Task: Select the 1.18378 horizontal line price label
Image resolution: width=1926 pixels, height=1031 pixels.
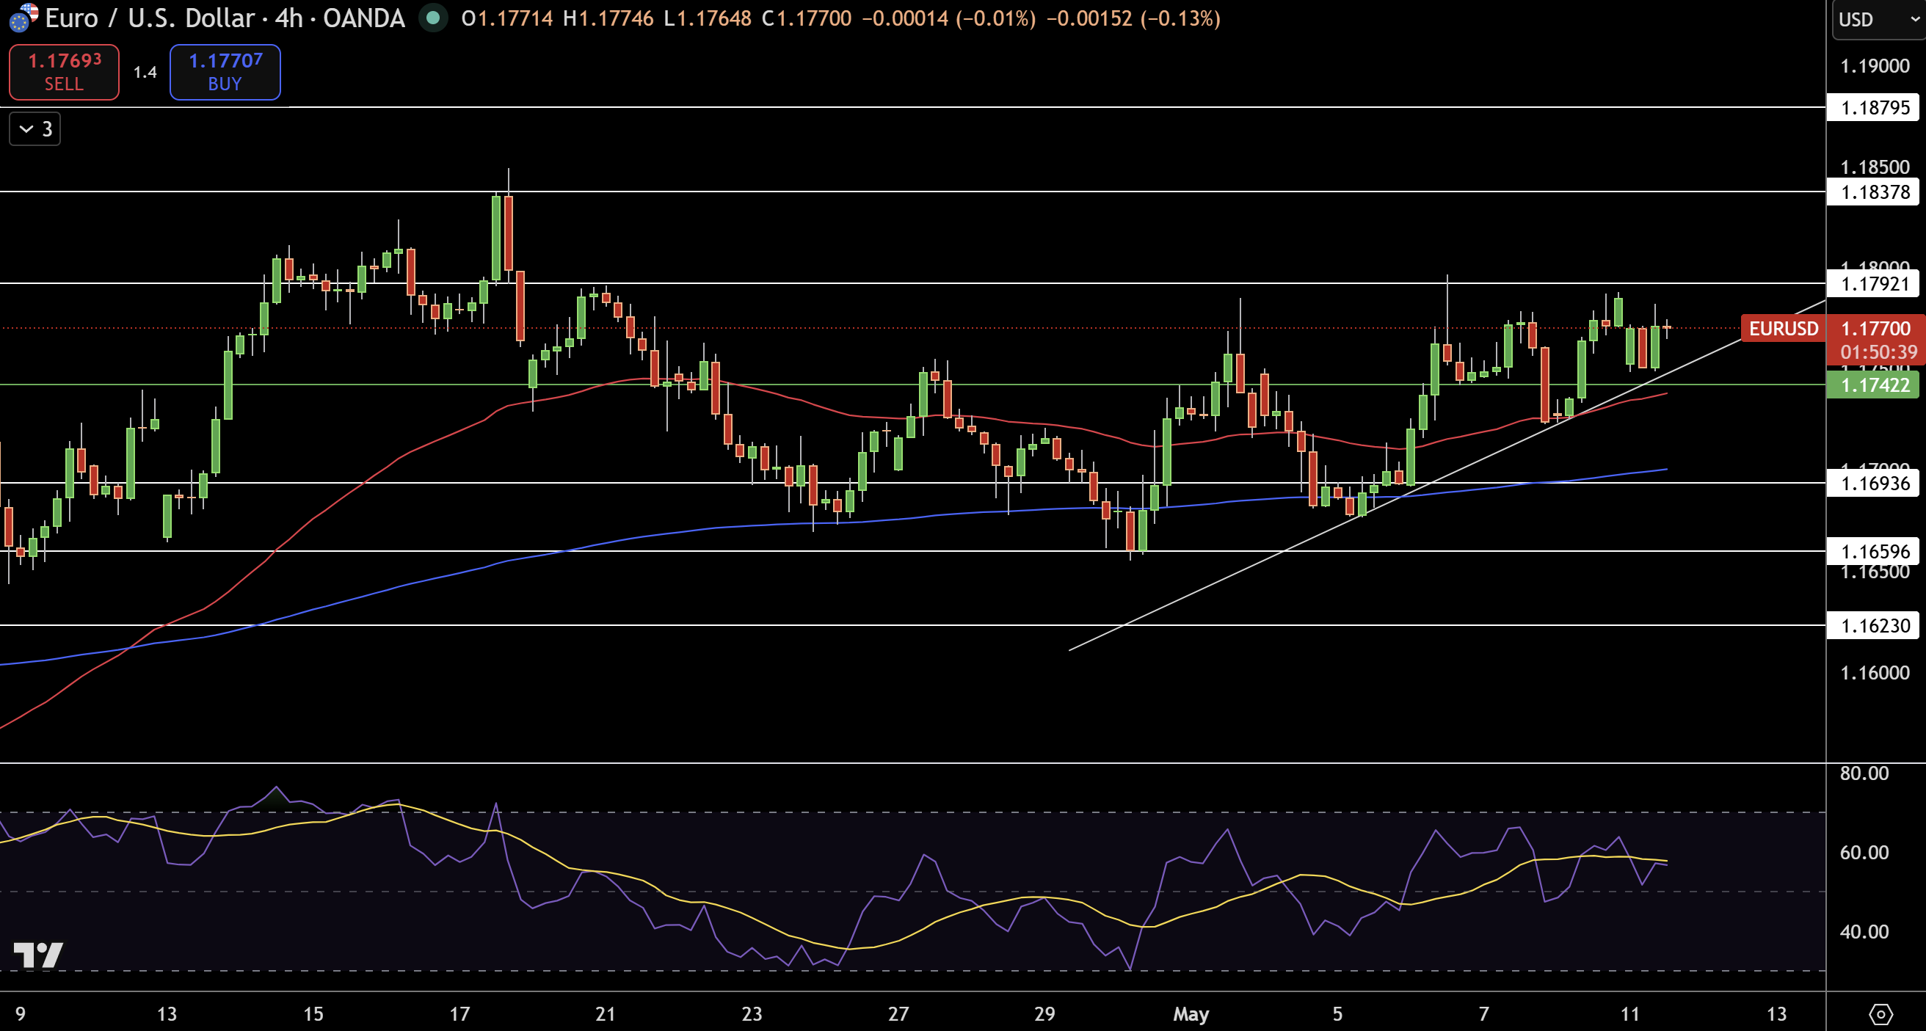Action: click(1875, 192)
